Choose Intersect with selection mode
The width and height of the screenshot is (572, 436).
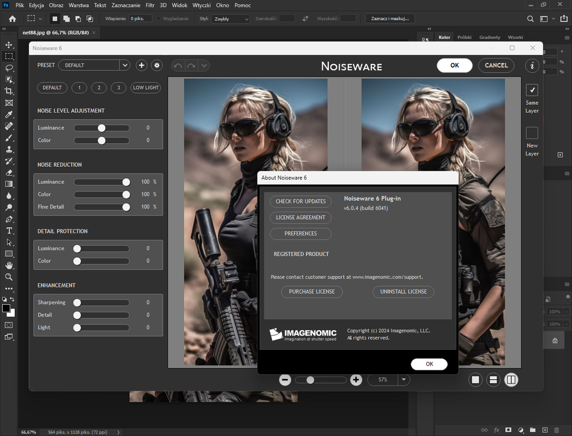click(x=90, y=19)
